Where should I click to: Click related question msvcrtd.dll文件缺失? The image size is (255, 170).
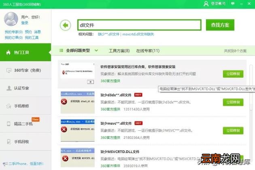138,34
